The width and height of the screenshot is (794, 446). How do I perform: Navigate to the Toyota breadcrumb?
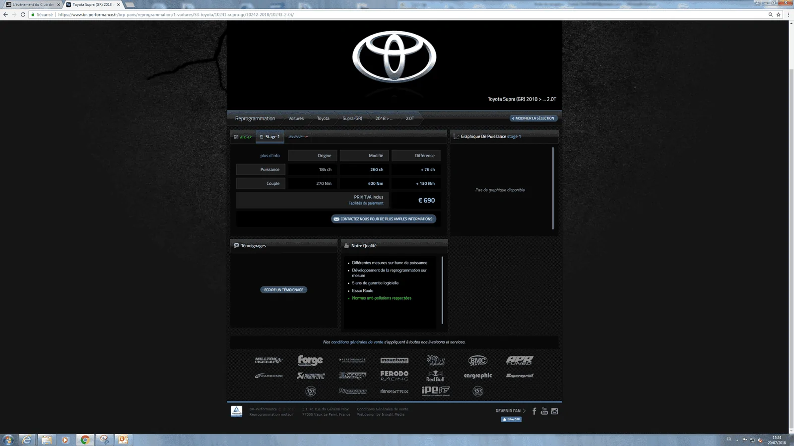pos(323,118)
